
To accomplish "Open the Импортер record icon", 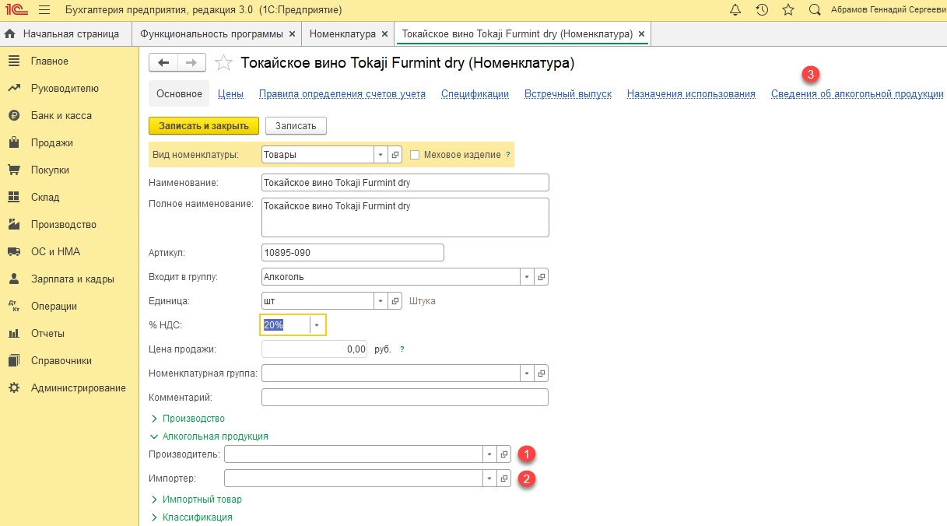I will point(504,479).
